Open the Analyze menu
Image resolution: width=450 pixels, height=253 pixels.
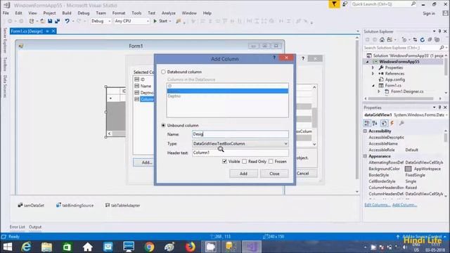coord(169,13)
